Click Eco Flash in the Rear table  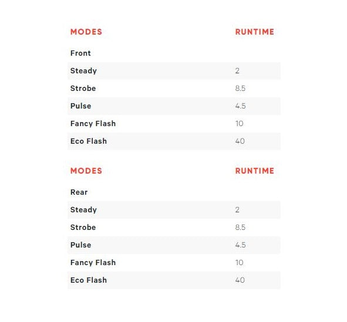89,280
